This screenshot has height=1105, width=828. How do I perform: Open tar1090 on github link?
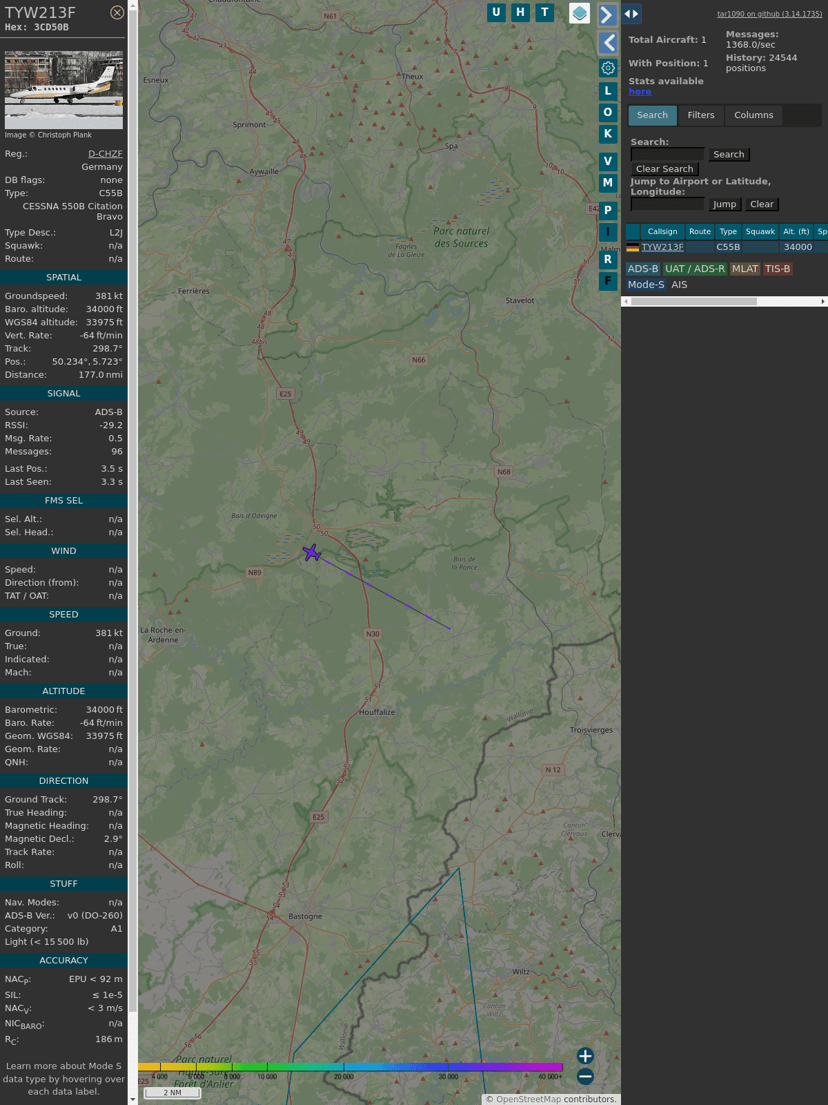click(x=769, y=14)
